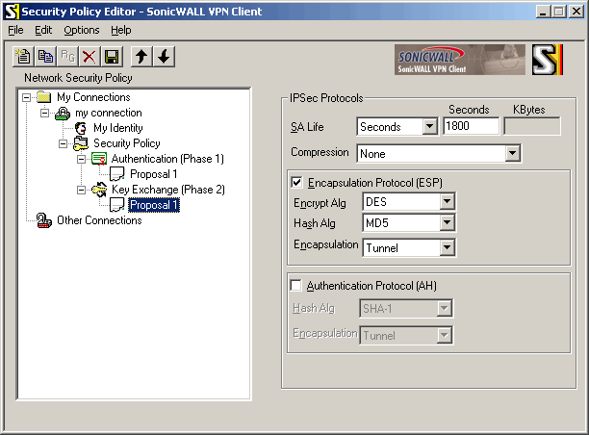Open the File menu
The width and height of the screenshot is (589, 435).
(x=15, y=30)
